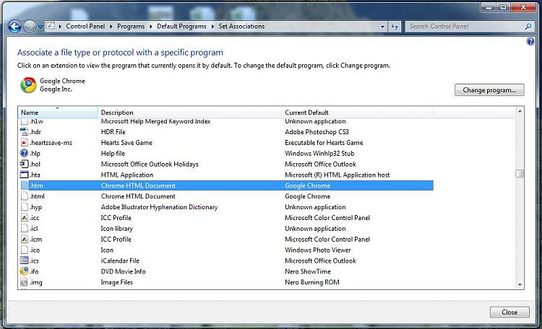
Task: Click the list scrollbar down arrow
Action: (x=520, y=285)
